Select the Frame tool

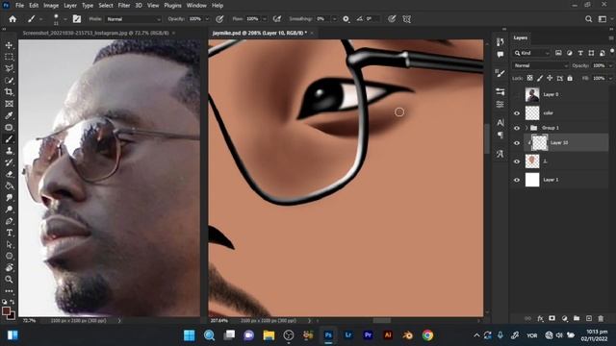click(9, 104)
